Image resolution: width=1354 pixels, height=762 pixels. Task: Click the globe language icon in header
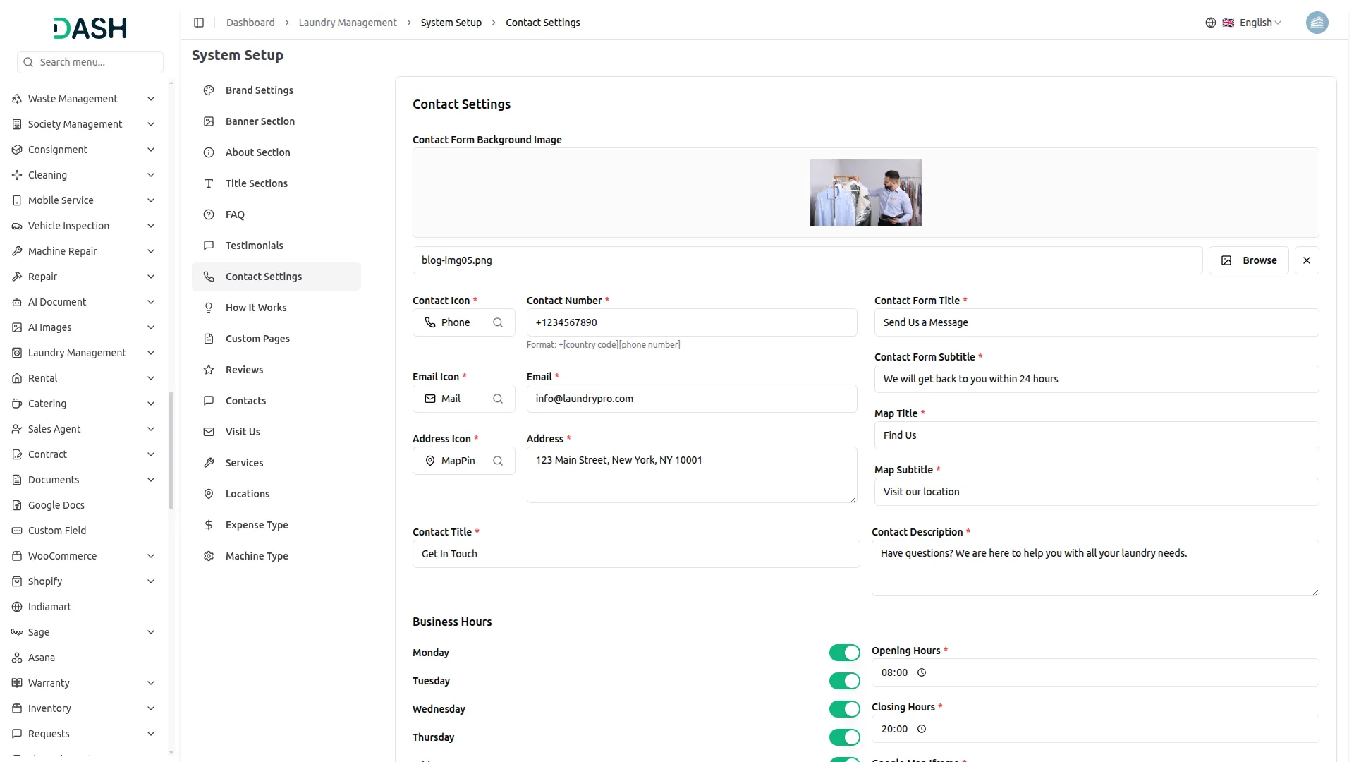click(x=1210, y=23)
